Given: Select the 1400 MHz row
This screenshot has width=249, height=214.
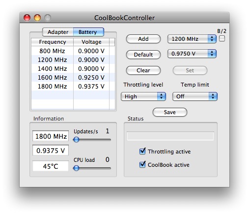Looking at the screenshot, I should (x=73, y=68).
